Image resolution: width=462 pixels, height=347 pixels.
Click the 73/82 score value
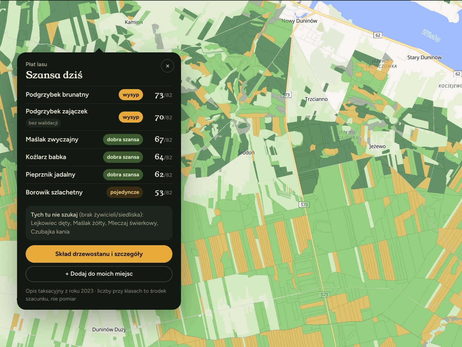pos(163,95)
